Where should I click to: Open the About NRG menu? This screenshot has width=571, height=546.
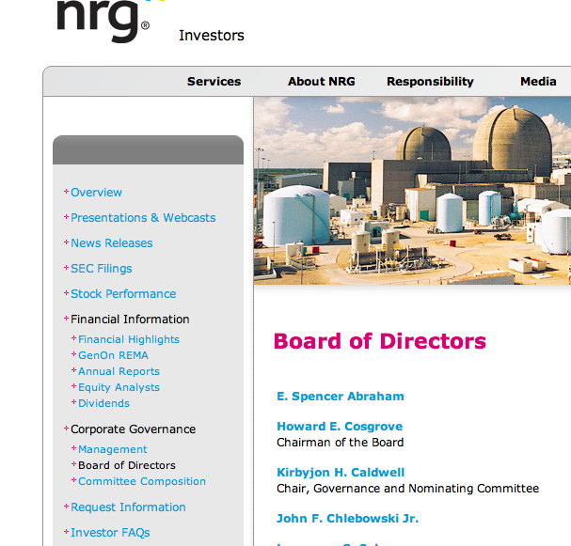322,82
